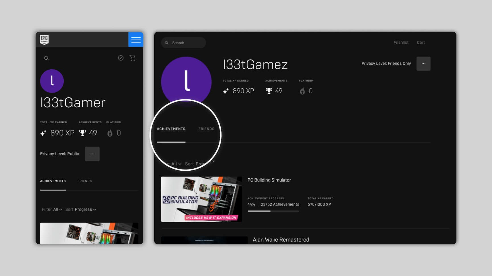Select the Friends tab in mobile view

pyautogui.click(x=85, y=181)
